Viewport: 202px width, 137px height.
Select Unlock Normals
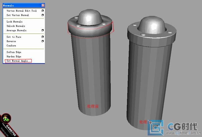[16, 26]
